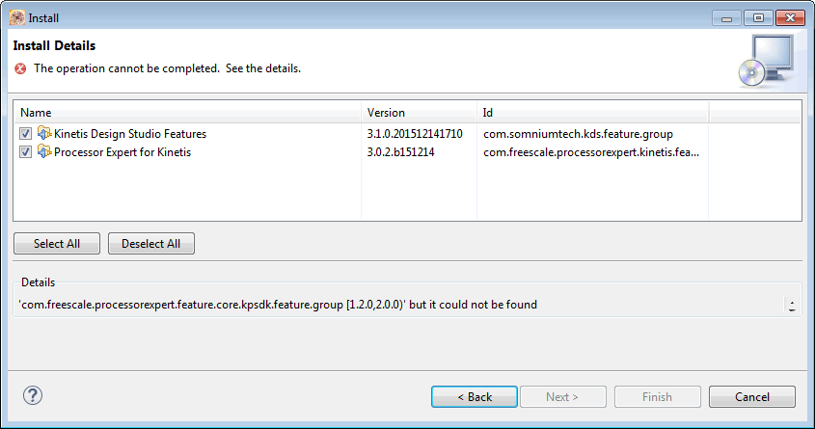Click the Install window title icon

(x=16, y=17)
